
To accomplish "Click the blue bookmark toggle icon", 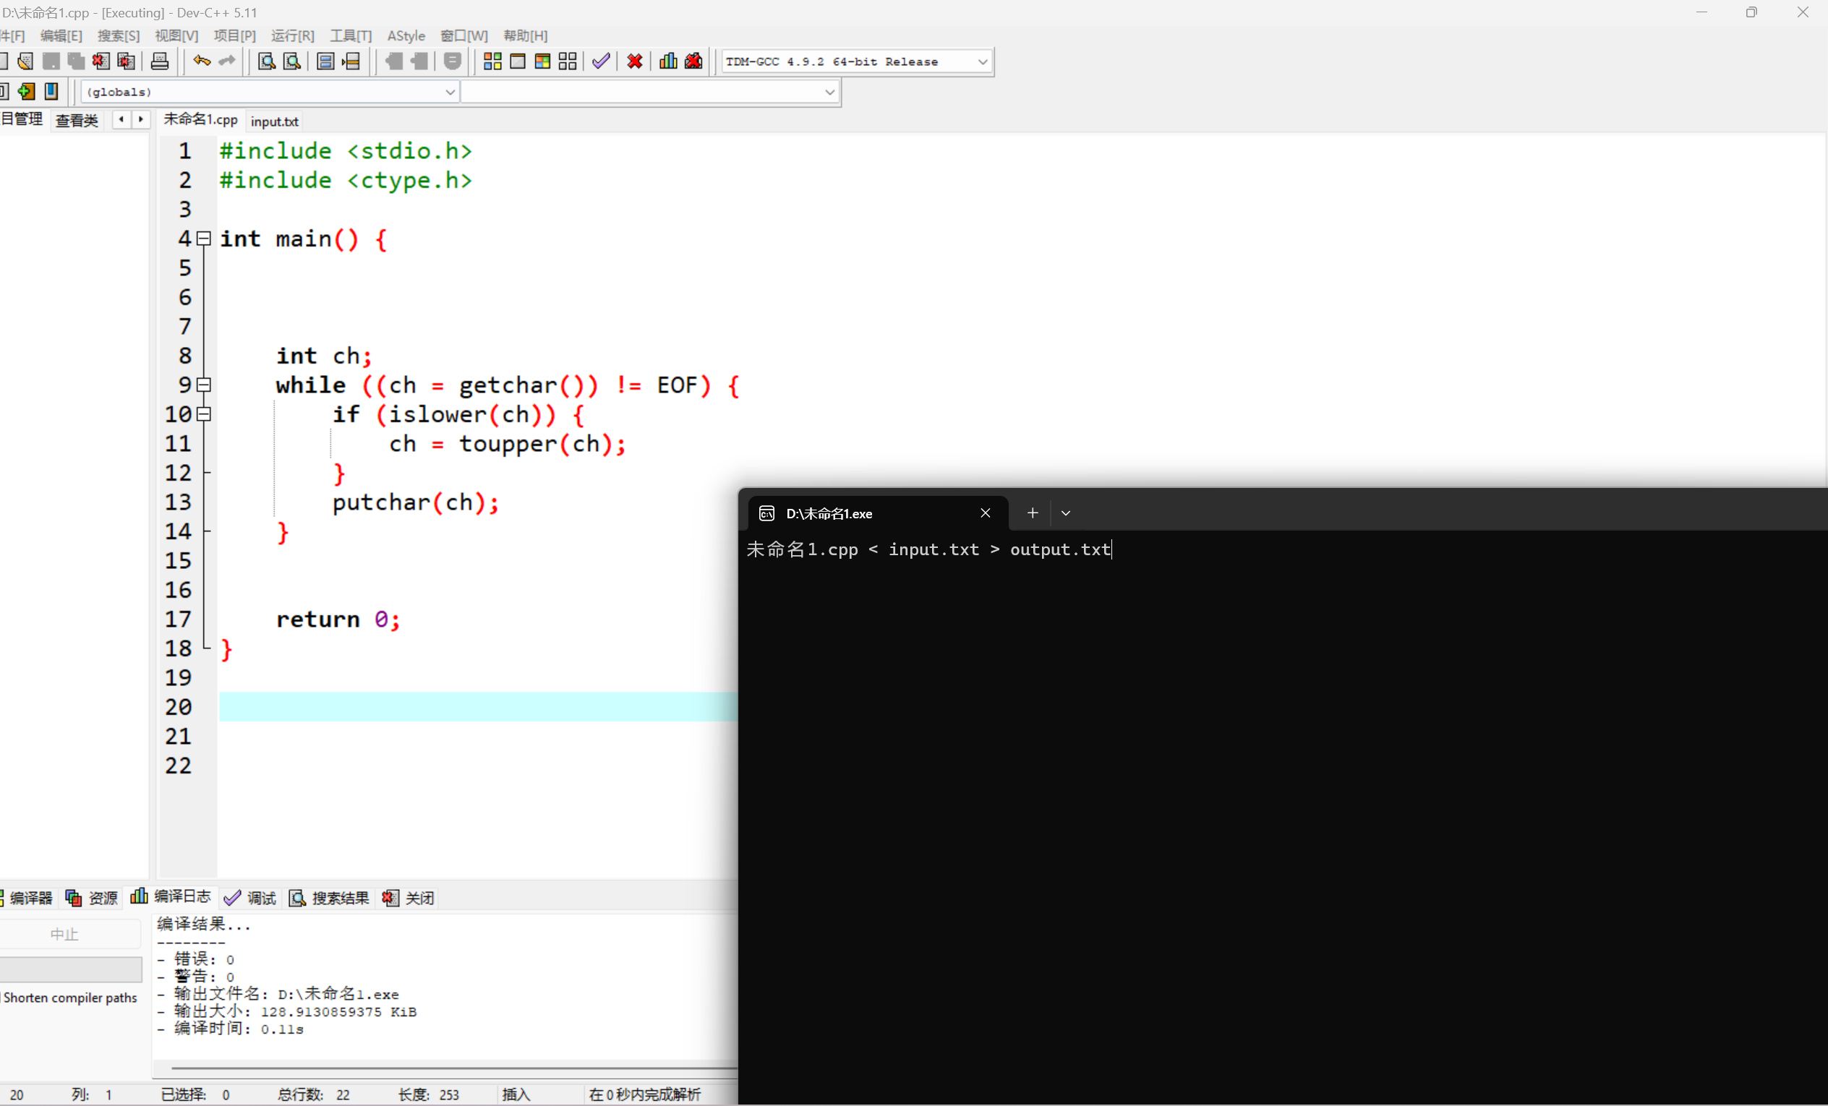I will point(51,91).
